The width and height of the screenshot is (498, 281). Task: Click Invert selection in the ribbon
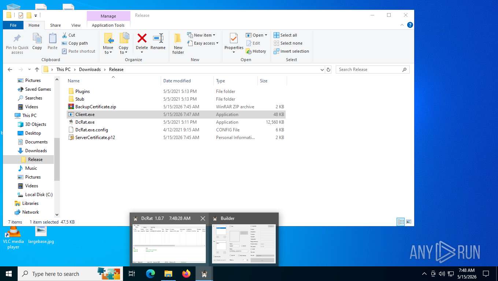coord(291,51)
